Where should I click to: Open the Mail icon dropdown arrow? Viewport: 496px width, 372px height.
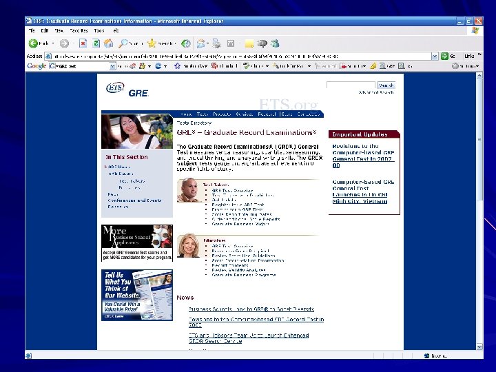(x=207, y=43)
